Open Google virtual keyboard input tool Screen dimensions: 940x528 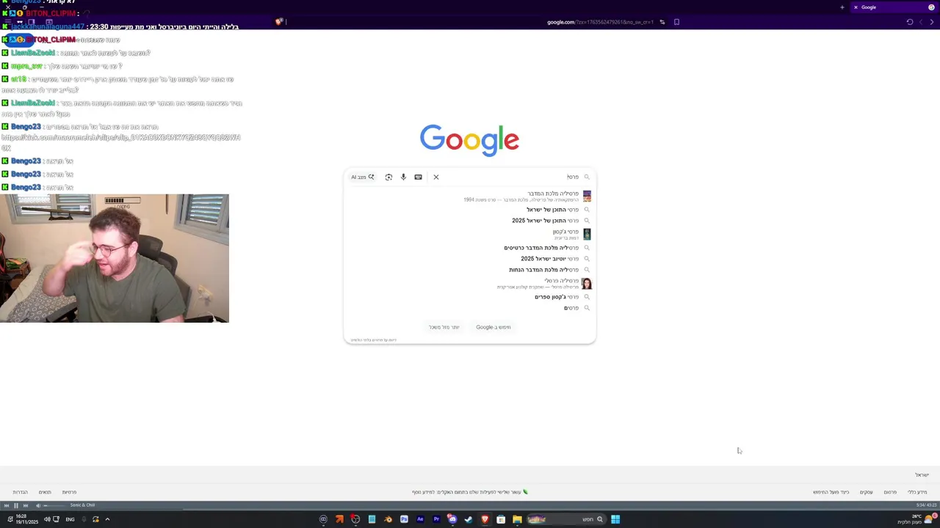tap(418, 177)
